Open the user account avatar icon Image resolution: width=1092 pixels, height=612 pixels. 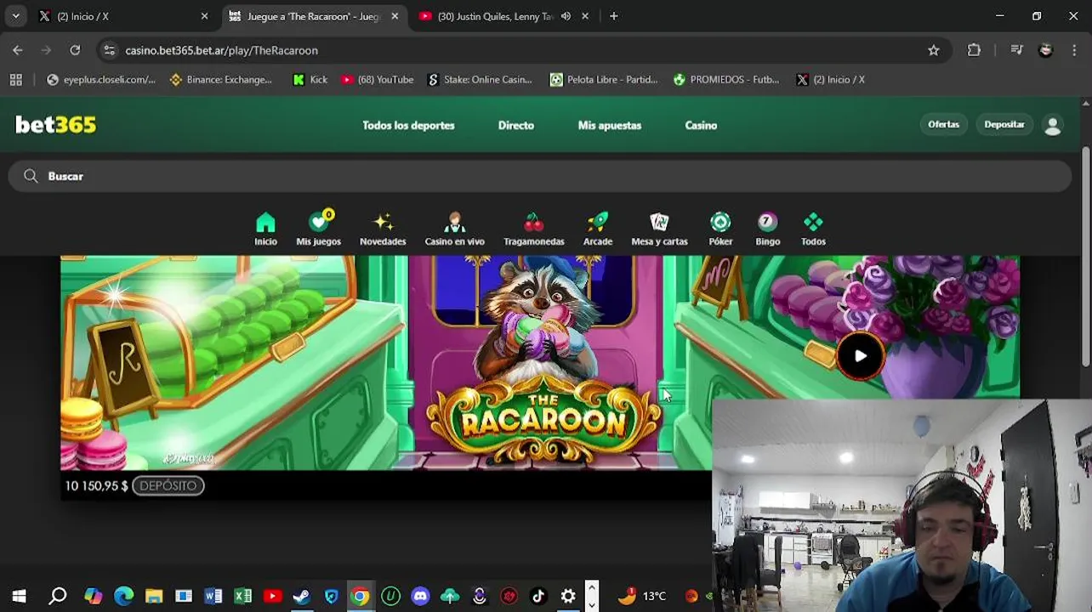(1052, 125)
